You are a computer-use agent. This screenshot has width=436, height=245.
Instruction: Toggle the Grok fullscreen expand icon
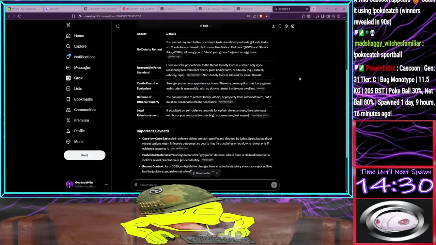click(x=118, y=26)
